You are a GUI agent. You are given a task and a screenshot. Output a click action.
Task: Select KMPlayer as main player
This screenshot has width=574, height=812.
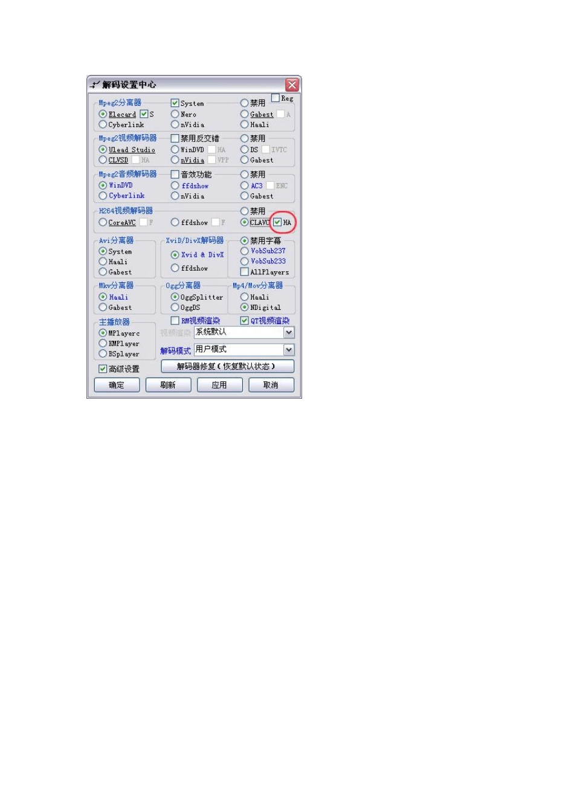pyautogui.click(x=103, y=343)
